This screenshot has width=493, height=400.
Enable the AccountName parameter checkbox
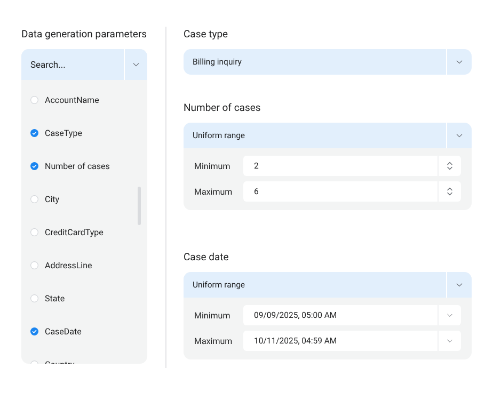pos(34,100)
